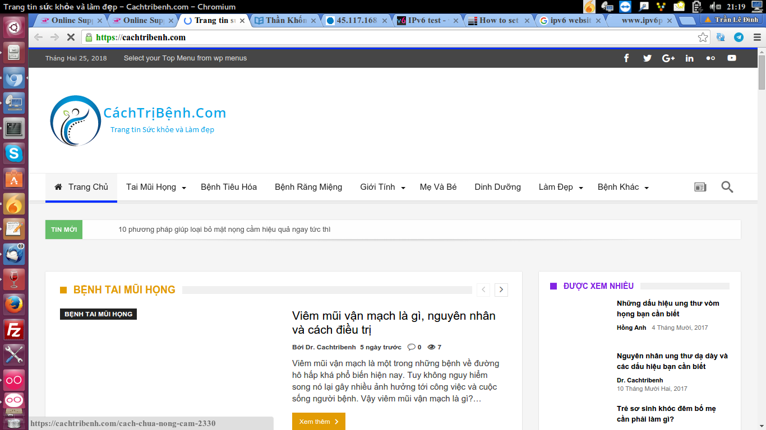The image size is (766, 430).
Task: Switch to the Thần Khốn browser tab
Action: click(285, 21)
